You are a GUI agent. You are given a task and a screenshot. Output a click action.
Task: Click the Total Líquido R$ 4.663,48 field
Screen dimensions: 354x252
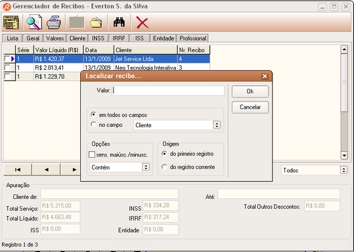(x=60, y=217)
